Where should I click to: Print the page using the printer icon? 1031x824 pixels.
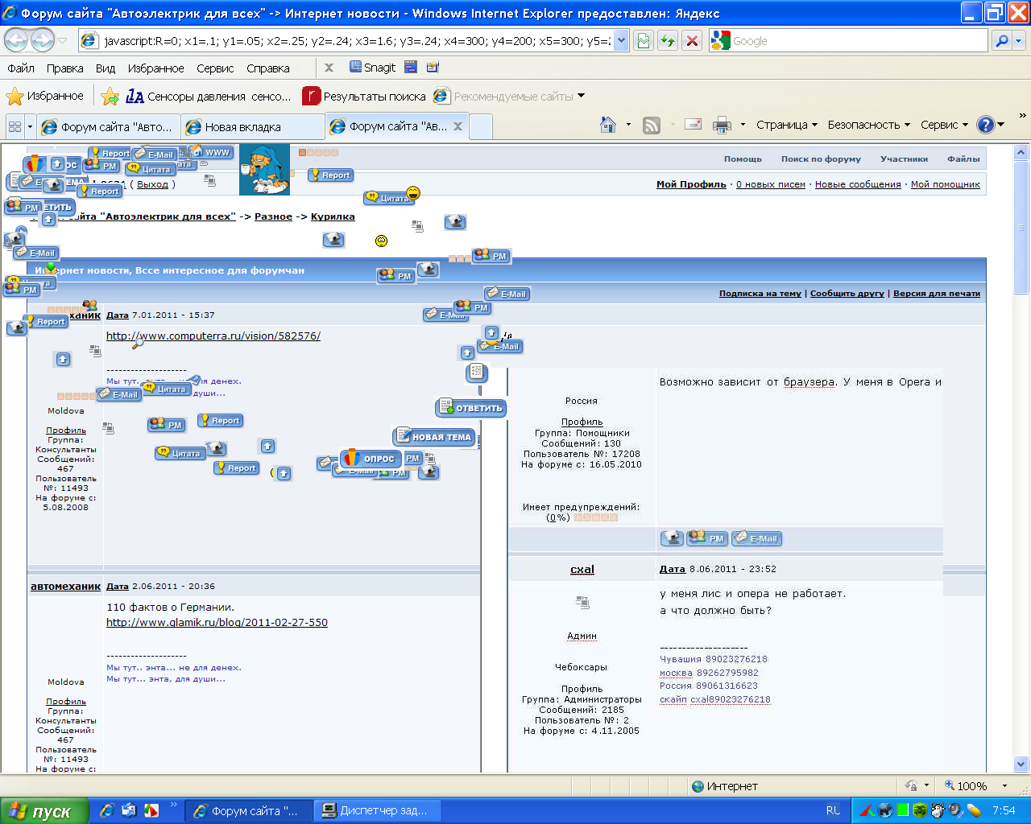pos(722,125)
